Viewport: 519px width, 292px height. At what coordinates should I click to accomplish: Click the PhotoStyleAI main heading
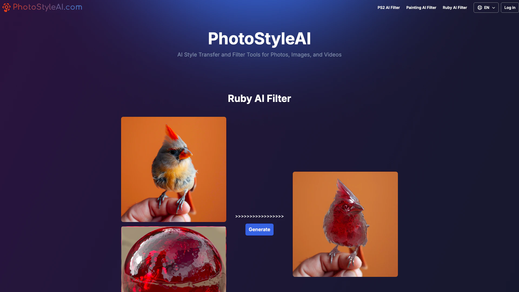coord(259,38)
